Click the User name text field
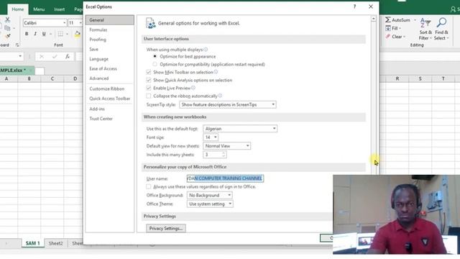460x259 pixels. [x=225, y=178]
